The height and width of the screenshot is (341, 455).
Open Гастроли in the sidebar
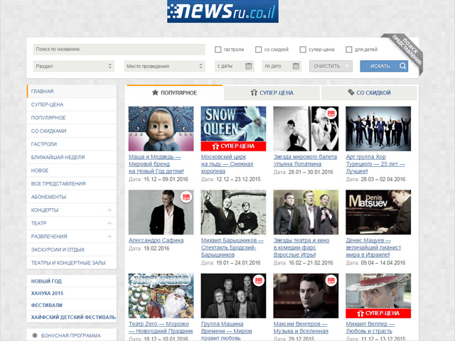(72, 144)
